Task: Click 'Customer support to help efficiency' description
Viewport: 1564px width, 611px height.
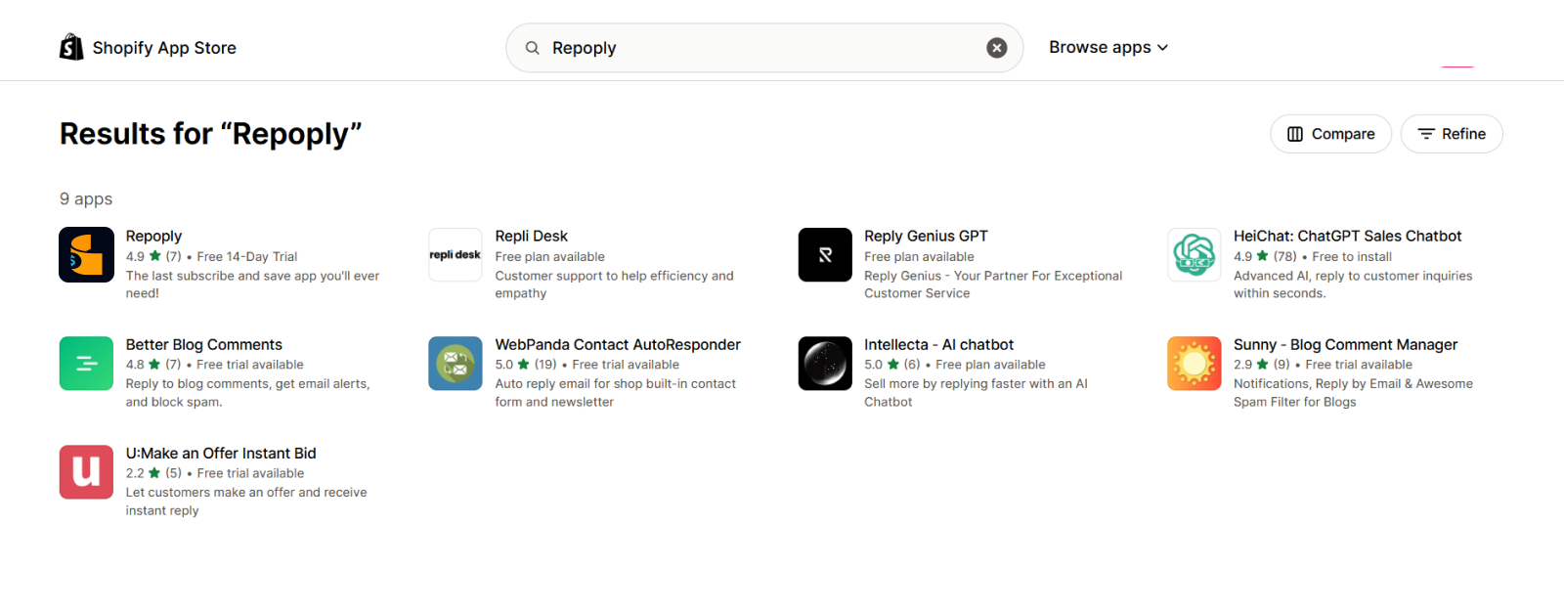Action: coord(614,284)
